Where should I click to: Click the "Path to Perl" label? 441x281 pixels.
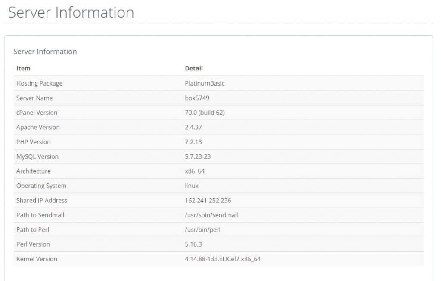tap(33, 229)
